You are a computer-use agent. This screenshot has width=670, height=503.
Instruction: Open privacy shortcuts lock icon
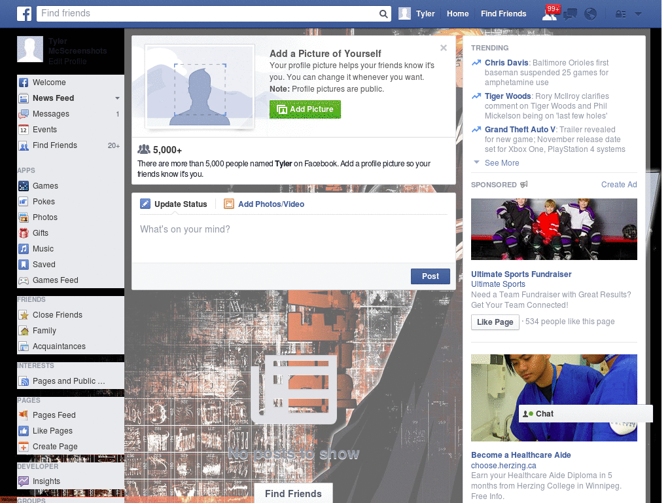point(621,14)
